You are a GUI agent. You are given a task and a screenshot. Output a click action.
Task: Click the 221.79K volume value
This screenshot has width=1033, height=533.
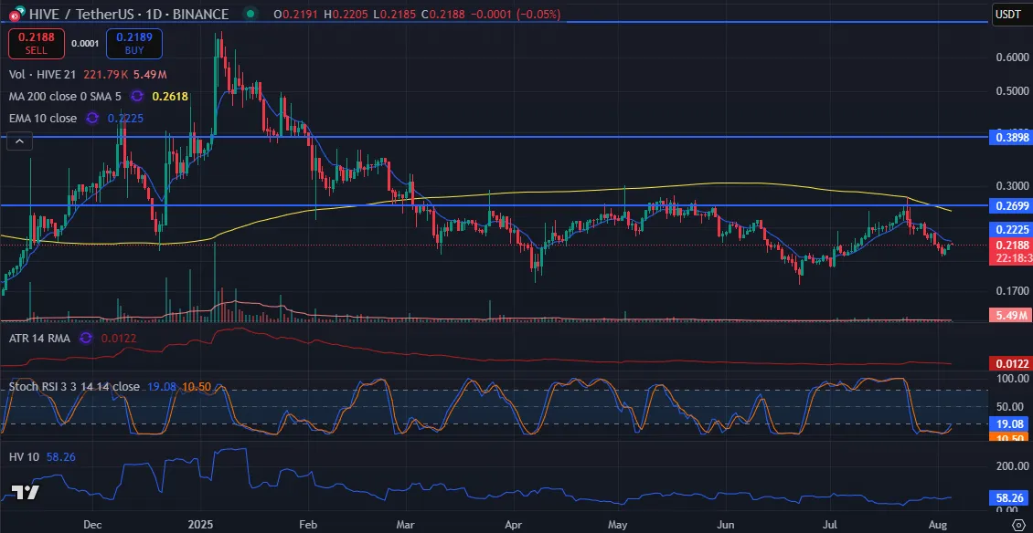point(105,74)
